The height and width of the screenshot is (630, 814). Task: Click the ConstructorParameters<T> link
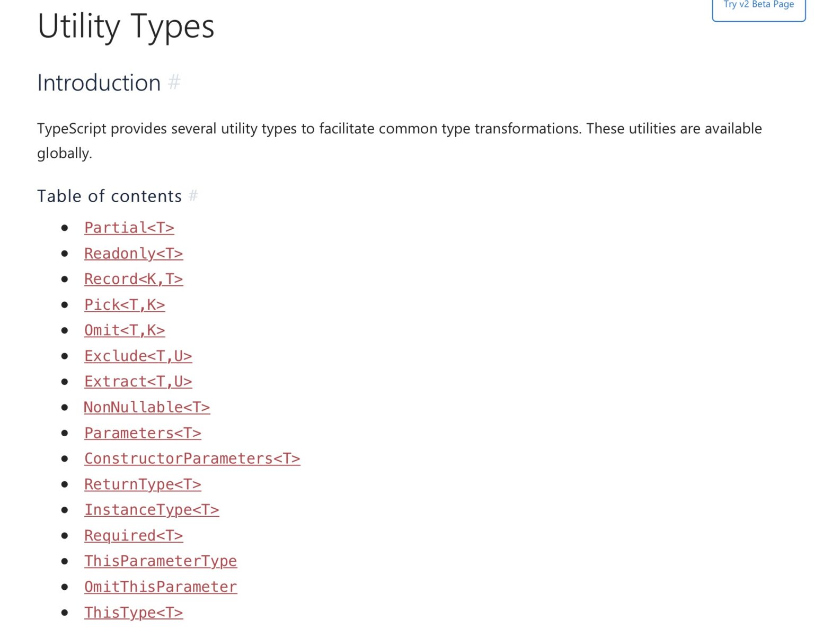192,458
